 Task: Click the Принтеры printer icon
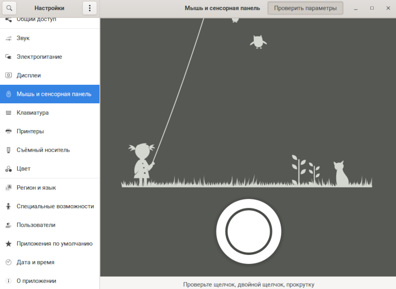[8, 131]
